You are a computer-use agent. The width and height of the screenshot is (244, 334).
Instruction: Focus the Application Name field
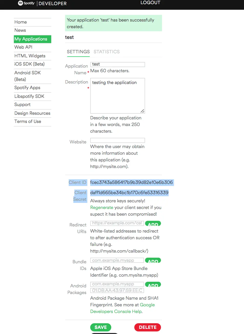(118, 64)
